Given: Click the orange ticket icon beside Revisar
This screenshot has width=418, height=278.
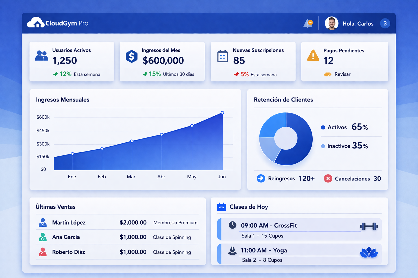Looking at the screenshot, I should 327,74.
